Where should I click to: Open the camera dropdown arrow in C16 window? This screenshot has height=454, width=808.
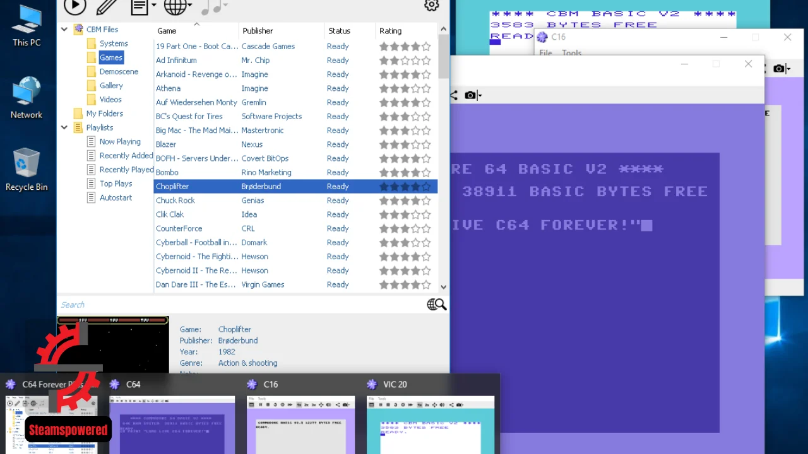point(788,69)
